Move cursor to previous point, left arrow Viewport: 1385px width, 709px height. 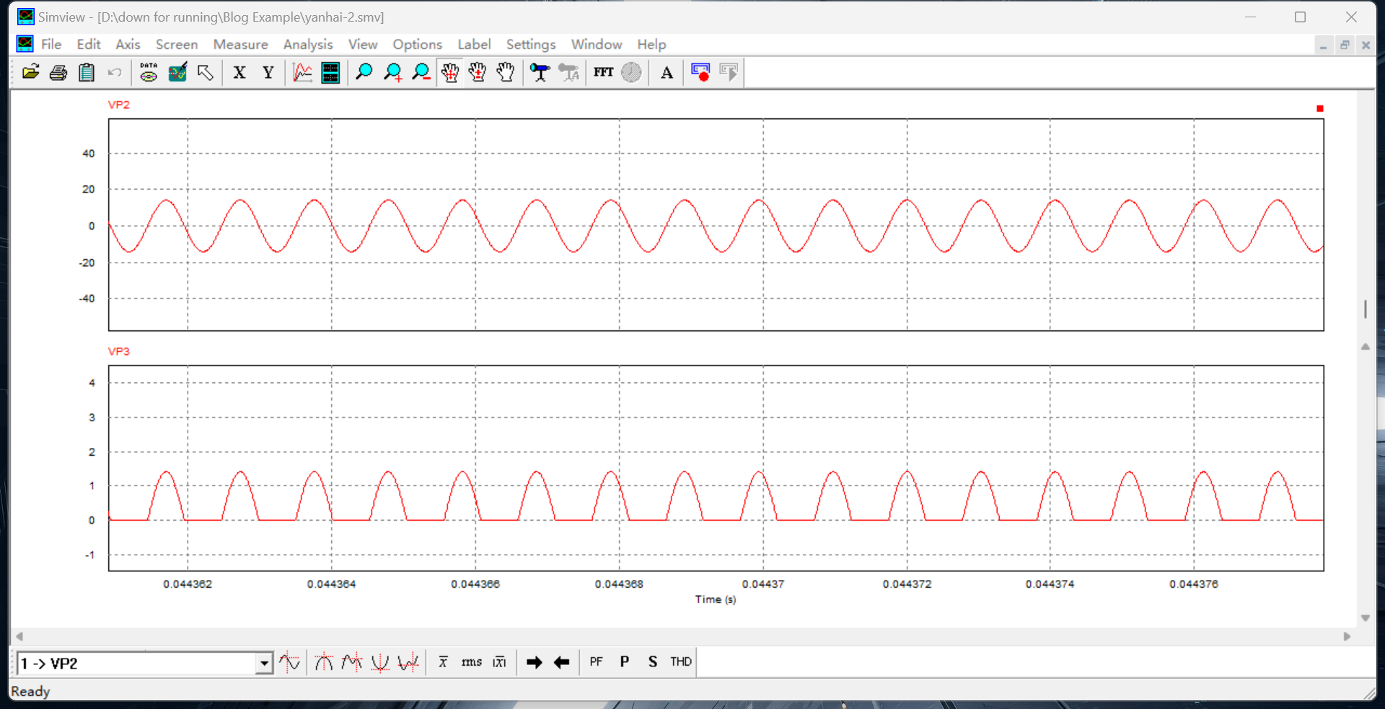pos(562,662)
